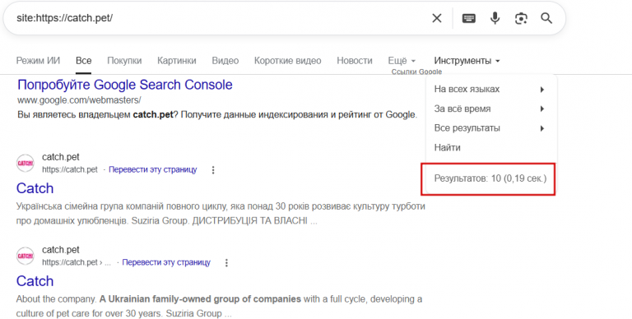Expand the Ещё dropdown

pos(402,61)
